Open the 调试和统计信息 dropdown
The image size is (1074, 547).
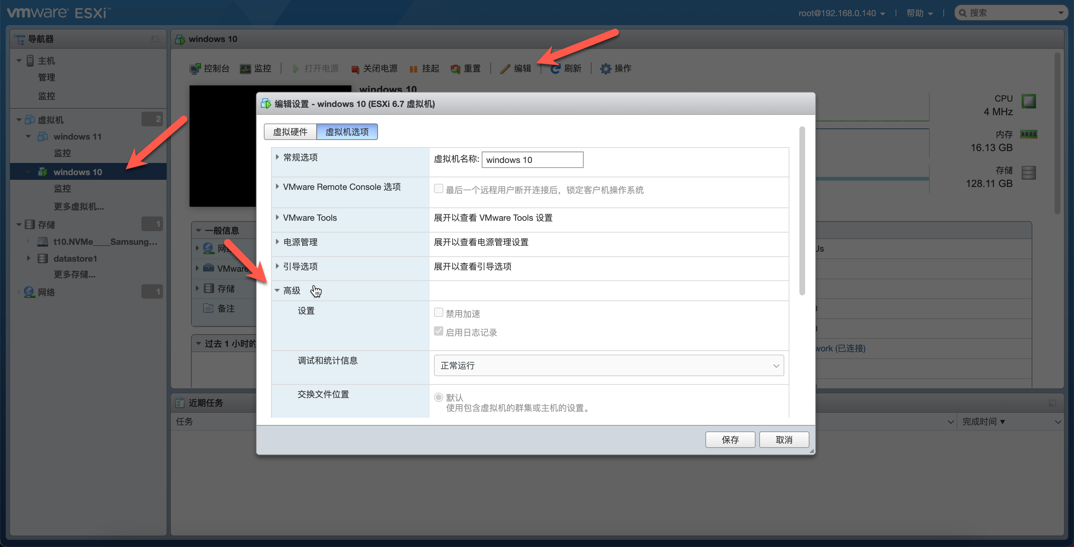click(x=608, y=365)
